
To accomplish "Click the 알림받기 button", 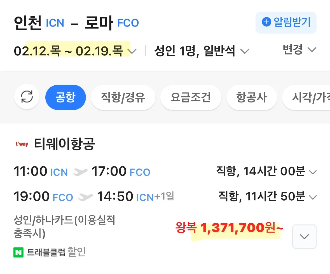I will (x=286, y=22).
